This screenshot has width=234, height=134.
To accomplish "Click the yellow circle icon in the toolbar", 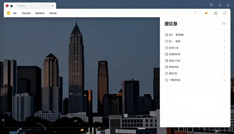I will point(8,13).
